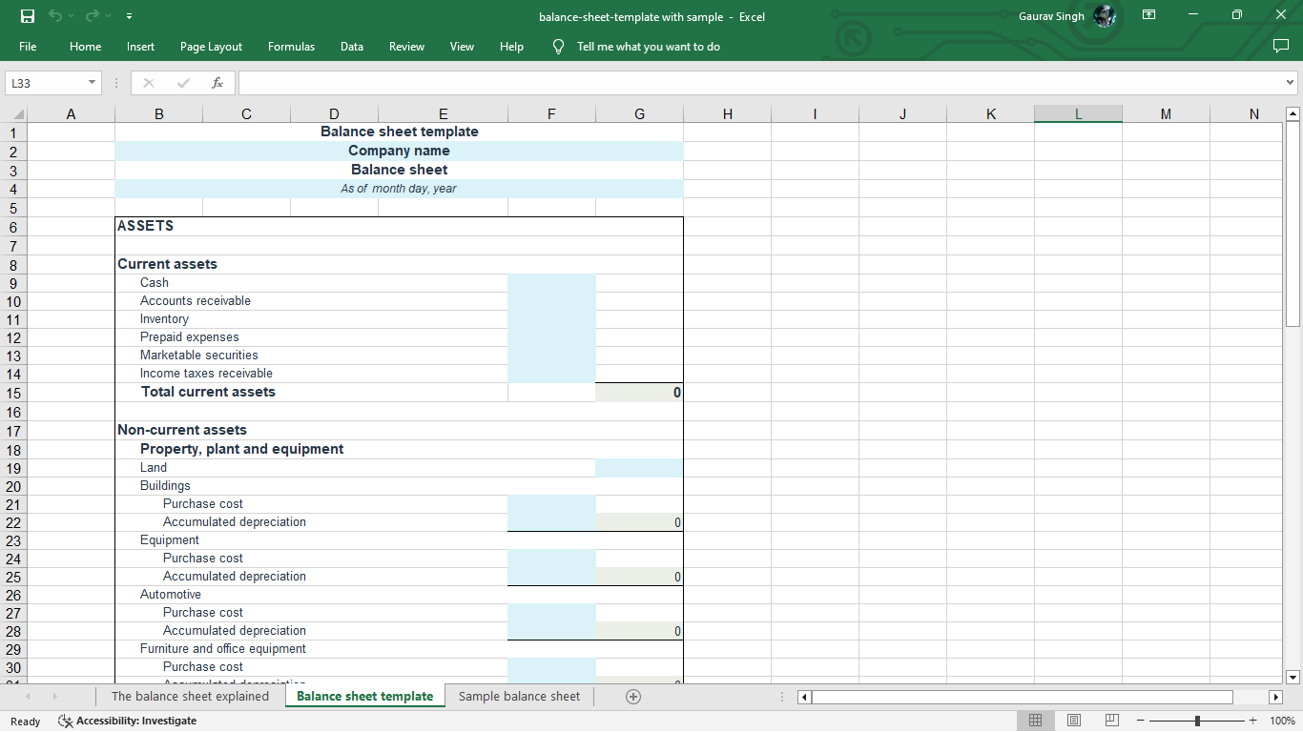
Task: Click the Undo arrow icon
Action: (x=57, y=15)
